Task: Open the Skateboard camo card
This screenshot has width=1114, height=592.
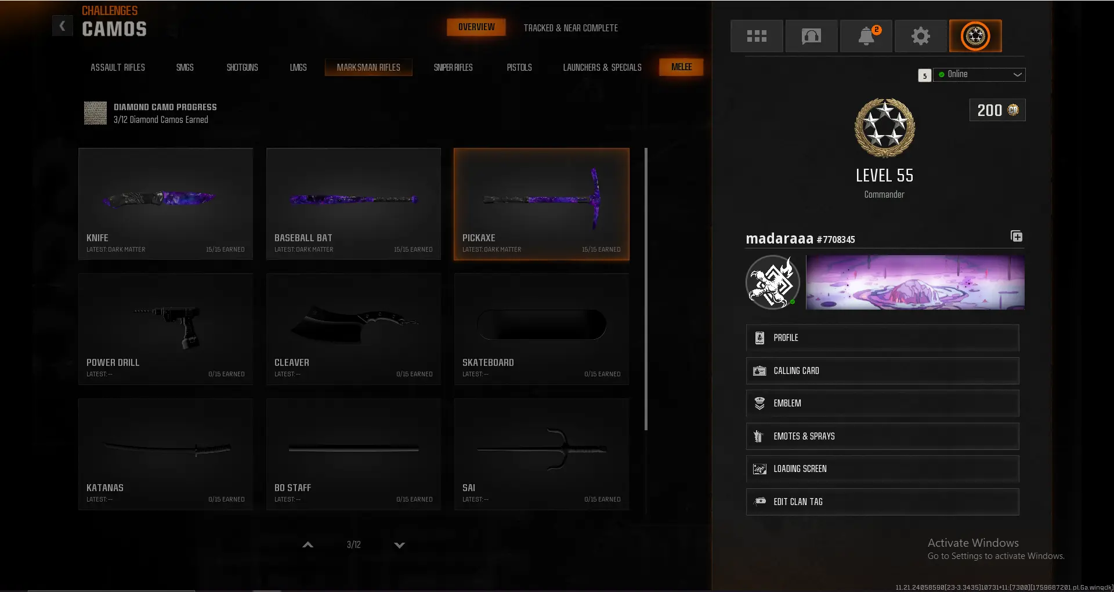Action: click(x=541, y=329)
